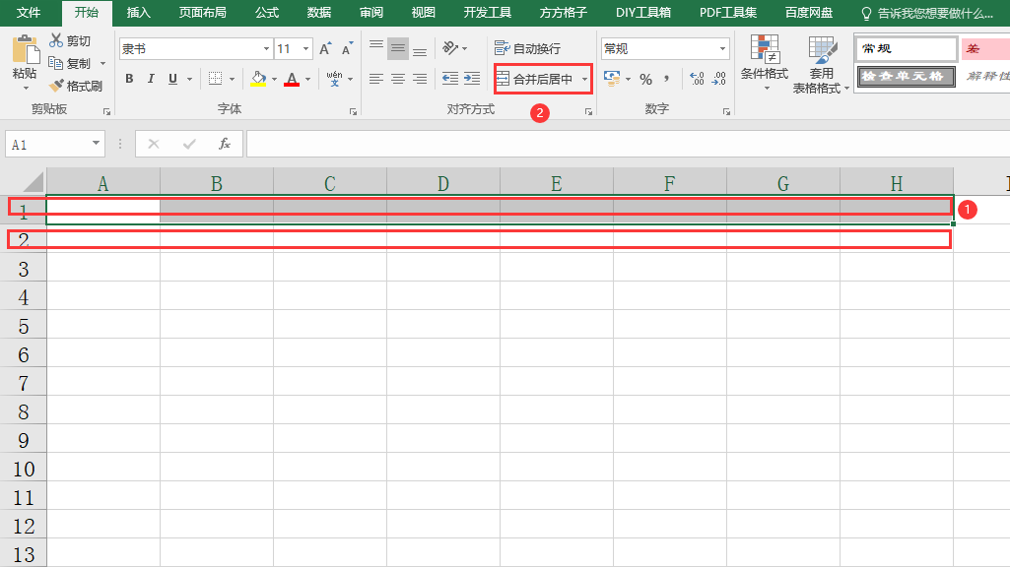Click the Name Box showing A1
This screenshot has height=567, width=1010.
pyautogui.click(x=46, y=144)
